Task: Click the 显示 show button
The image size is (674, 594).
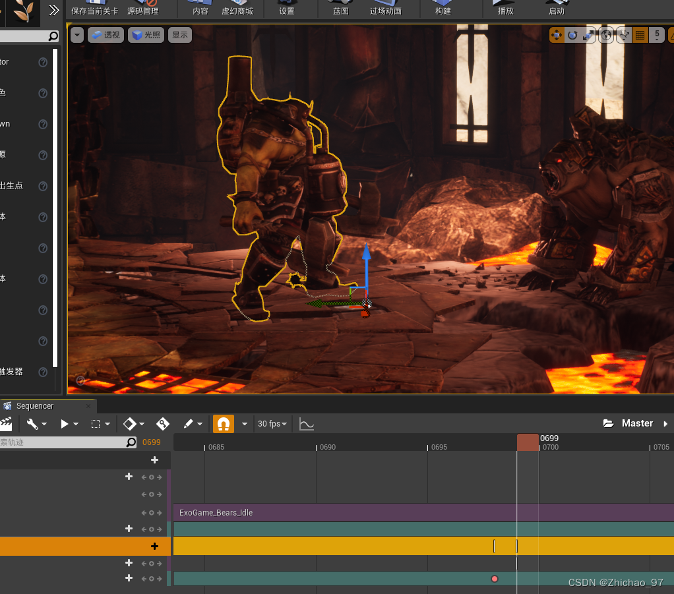Action: [x=180, y=35]
